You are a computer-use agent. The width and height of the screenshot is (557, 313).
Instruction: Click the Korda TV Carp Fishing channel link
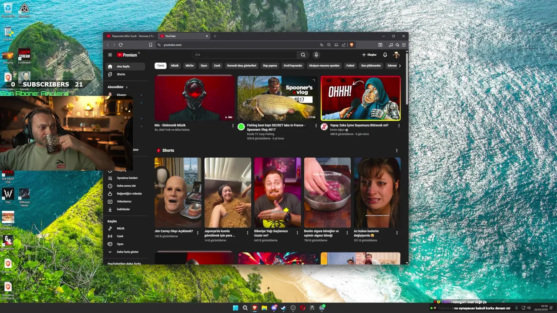(261, 134)
